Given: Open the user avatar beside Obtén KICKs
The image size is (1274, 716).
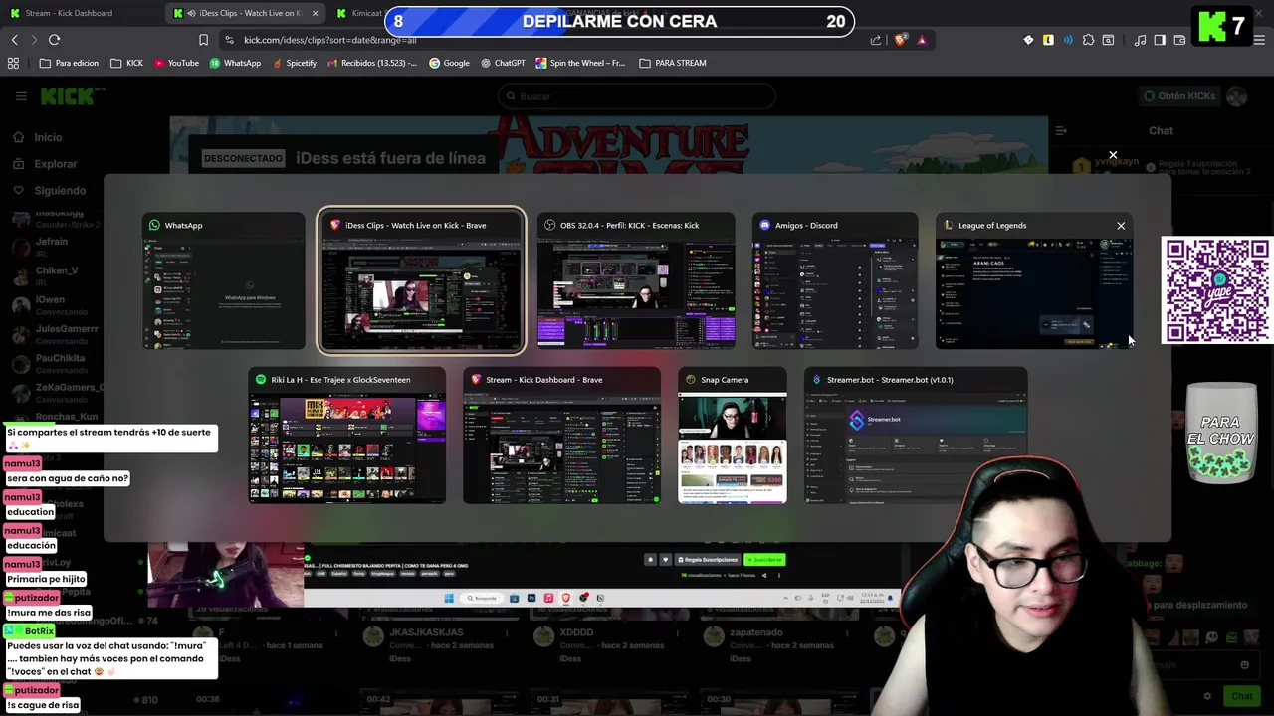Looking at the screenshot, I should pyautogui.click(x=1237, y=96).
